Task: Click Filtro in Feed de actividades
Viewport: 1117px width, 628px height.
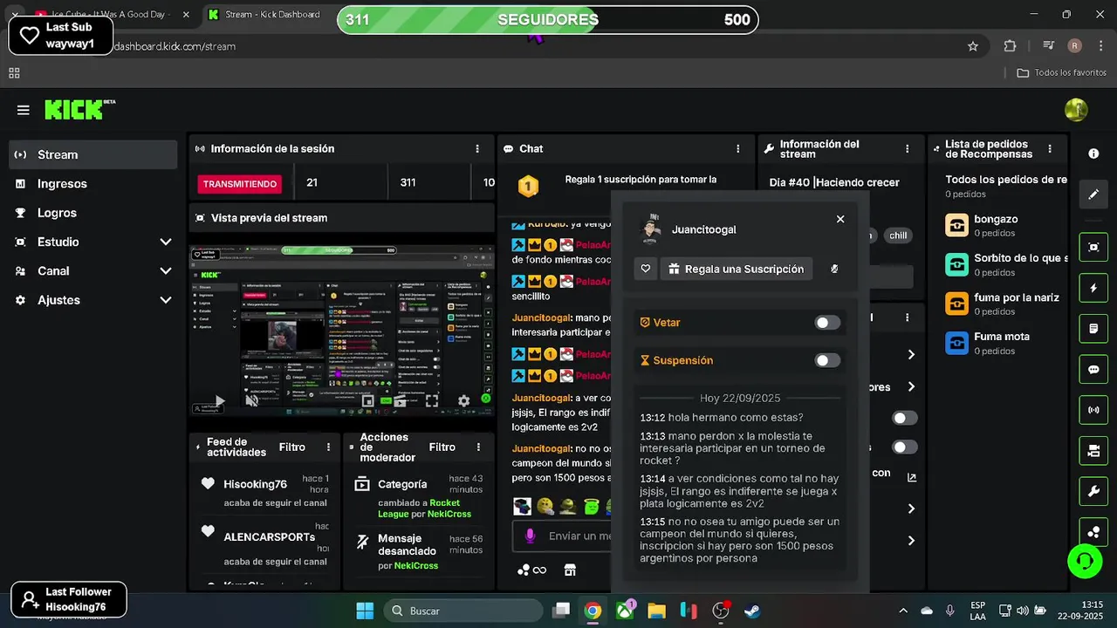Action: point(292,447)
